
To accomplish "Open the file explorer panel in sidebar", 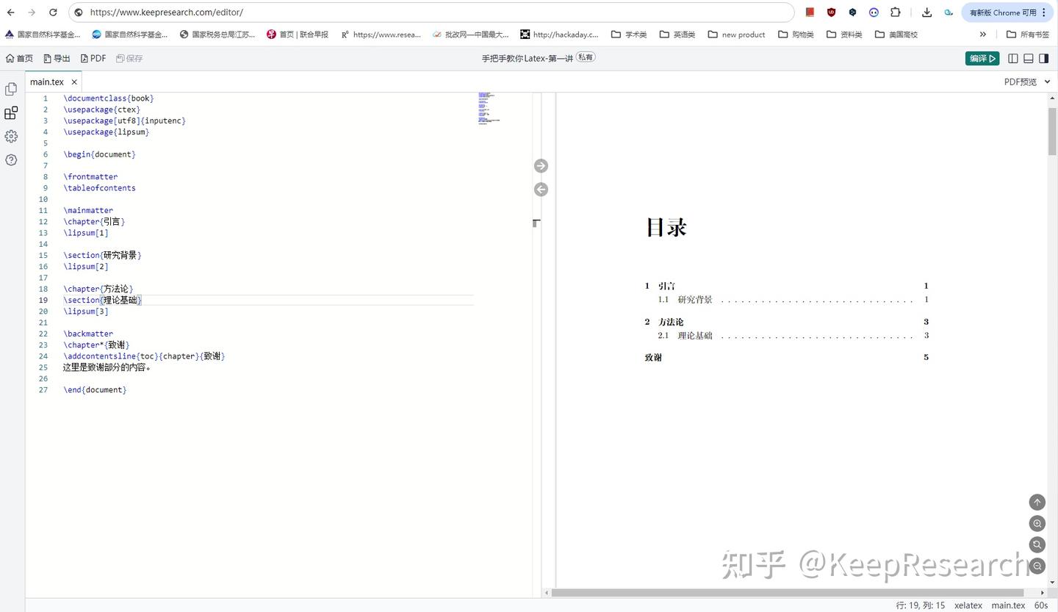I will [11, 89].
